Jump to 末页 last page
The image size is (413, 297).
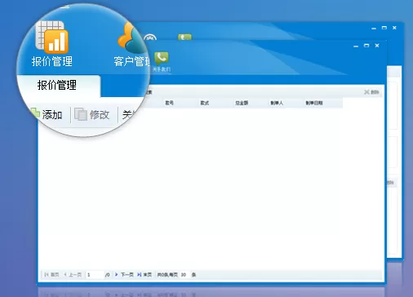click(x=144, y=275)
